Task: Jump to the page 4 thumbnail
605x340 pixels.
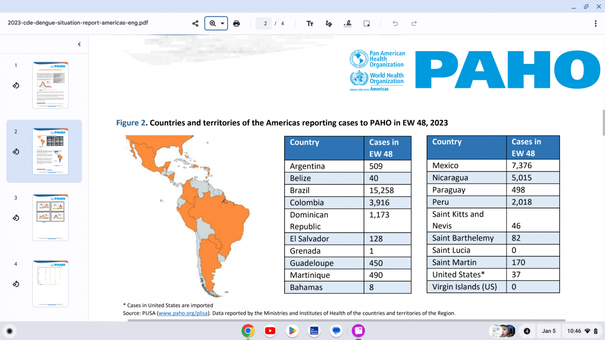Action: point(50,283)
